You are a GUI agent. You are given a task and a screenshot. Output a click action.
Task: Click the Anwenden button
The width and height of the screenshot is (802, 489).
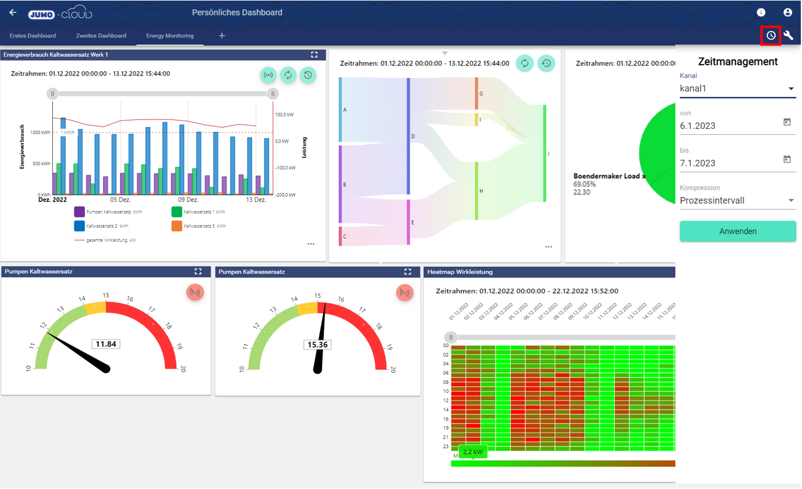click(x=737, y=231)
